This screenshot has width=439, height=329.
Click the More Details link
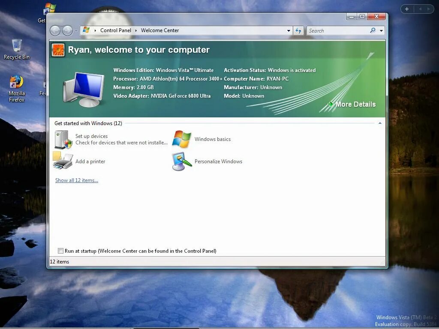click(x=355, y=104)
